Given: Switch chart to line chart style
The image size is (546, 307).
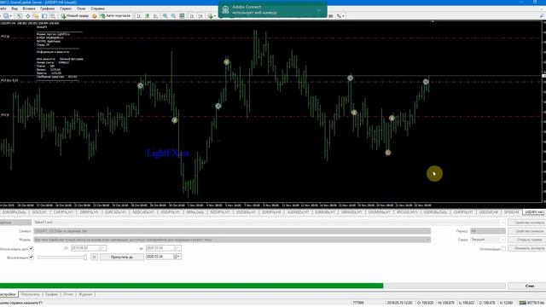Looking at the screenshot, I should 155,16.
